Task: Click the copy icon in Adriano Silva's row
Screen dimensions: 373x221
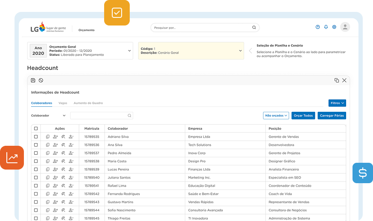Action: [48, 137]
